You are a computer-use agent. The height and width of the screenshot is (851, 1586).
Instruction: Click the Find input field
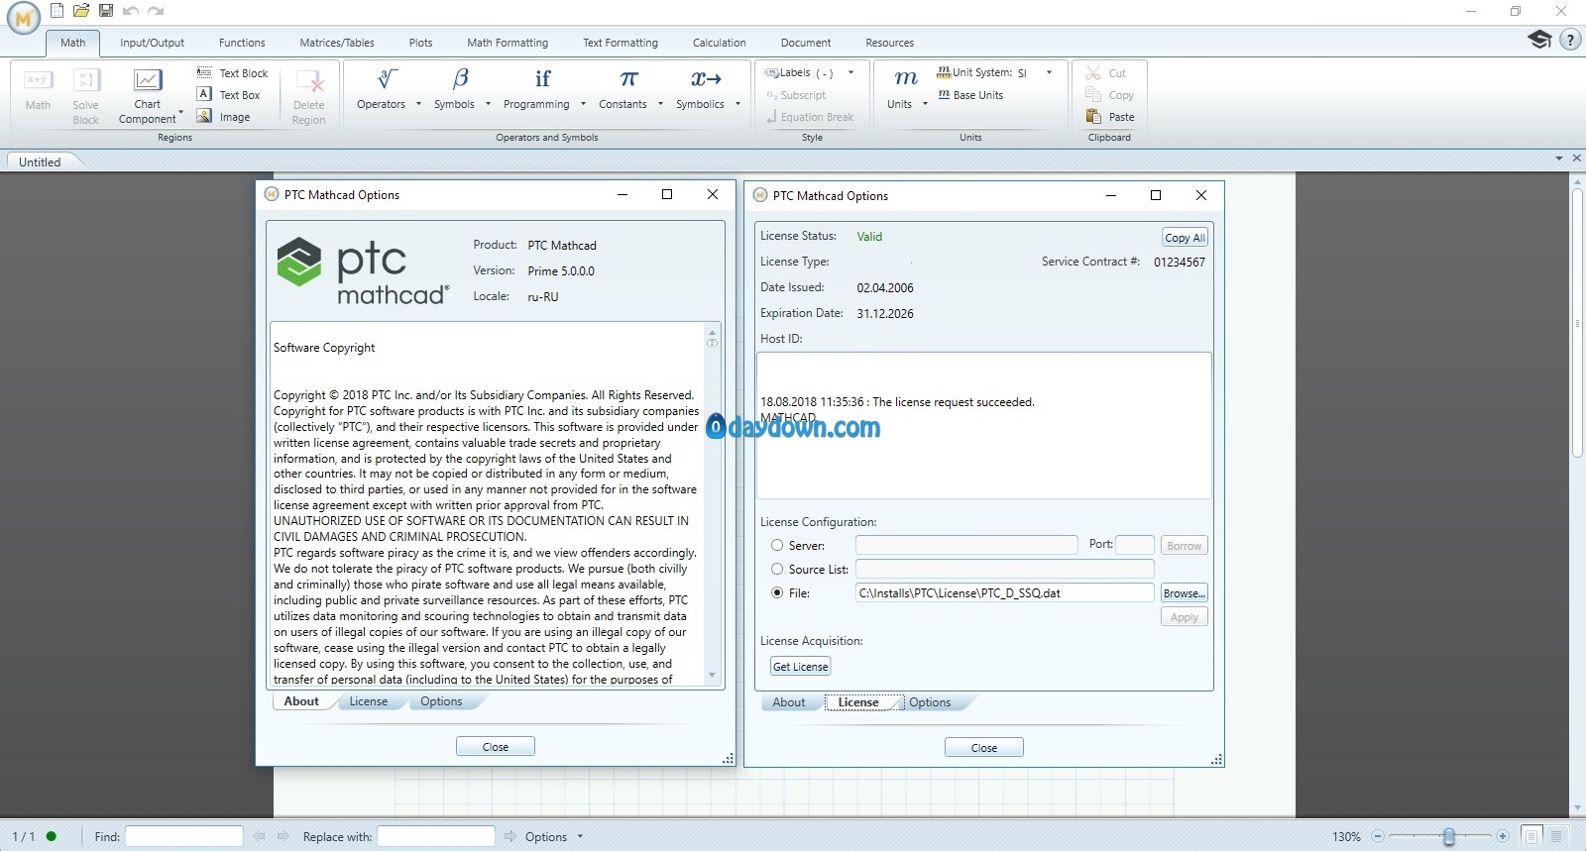point(184,836)
